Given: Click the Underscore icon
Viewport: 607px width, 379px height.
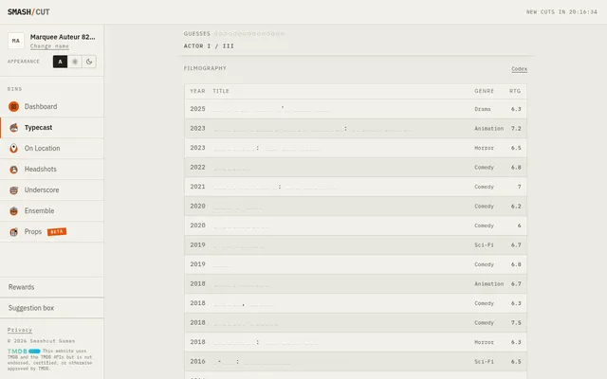Looking at the screenshot, I should pos(13,189).
